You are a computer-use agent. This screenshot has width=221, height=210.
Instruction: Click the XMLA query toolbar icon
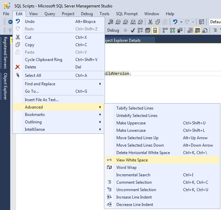point(133,22)
